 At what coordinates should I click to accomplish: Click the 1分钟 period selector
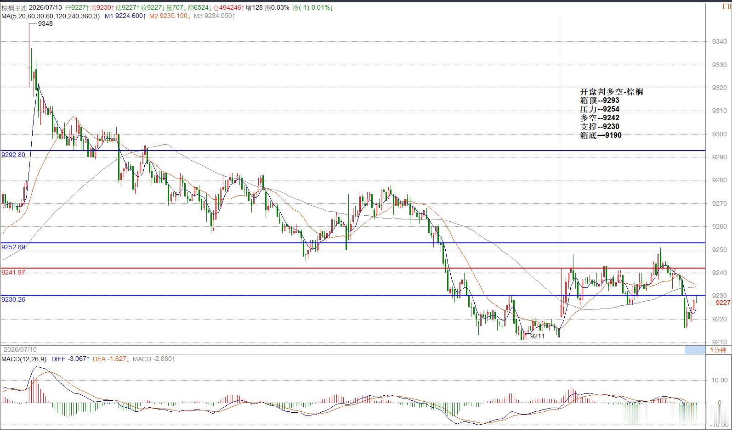click(718, 350)
